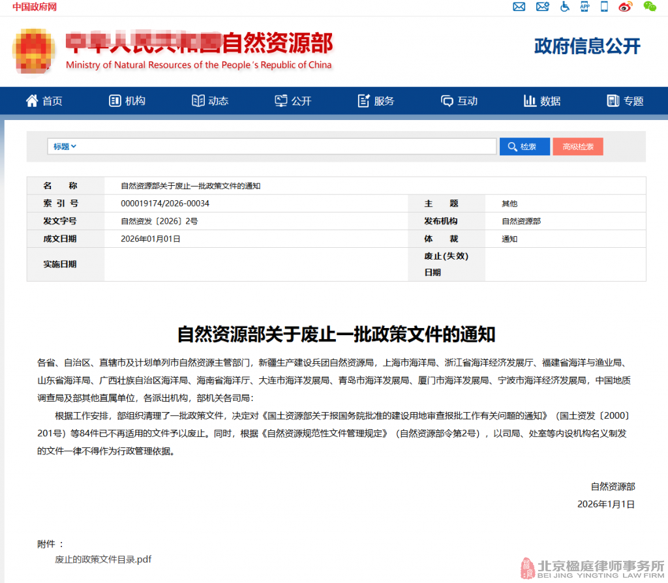This screenshot has width=668, height=583.
Task: Open the 专题 navigation item
Action: (626, 101)
